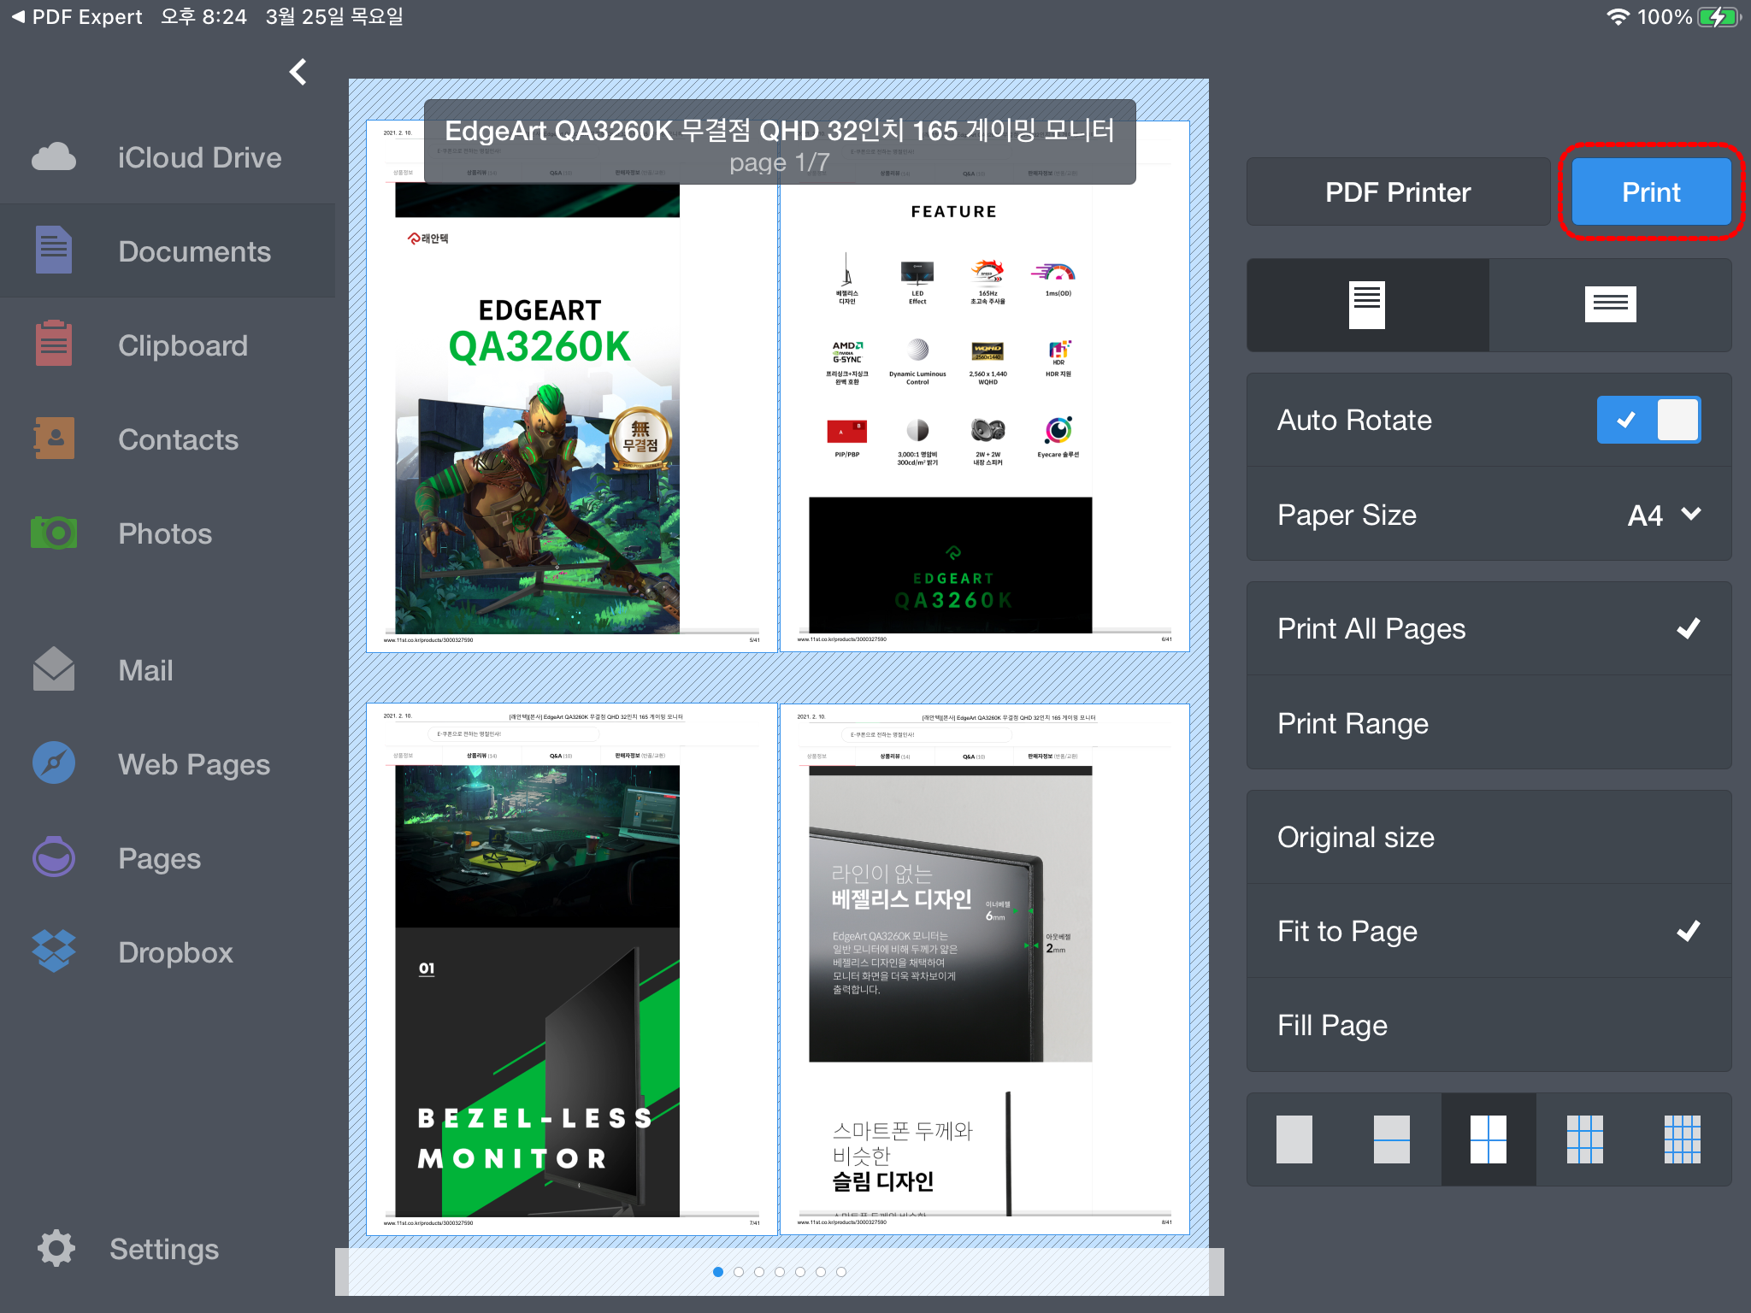Open the Paper Size A4 dropdown

pyautogui.click(x=1663, y=515)
